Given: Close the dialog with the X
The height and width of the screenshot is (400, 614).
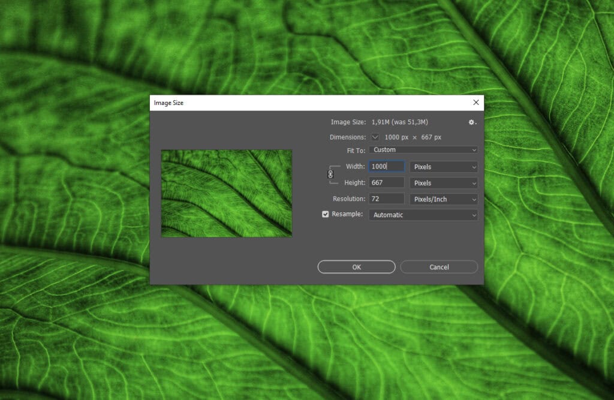Looking at the screenshot, I should coord(475,102).
